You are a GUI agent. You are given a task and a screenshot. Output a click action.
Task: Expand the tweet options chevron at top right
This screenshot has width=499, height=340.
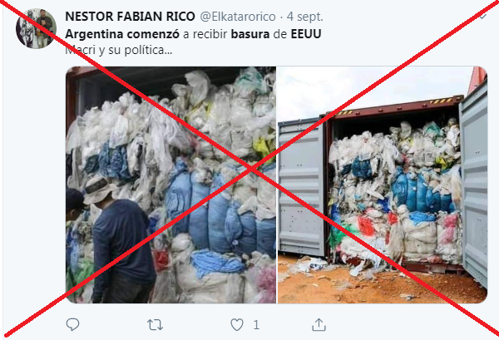coord(483,17)
